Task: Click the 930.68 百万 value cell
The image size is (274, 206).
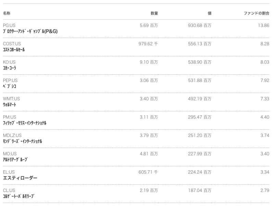Action: click(x=200, y=25)
